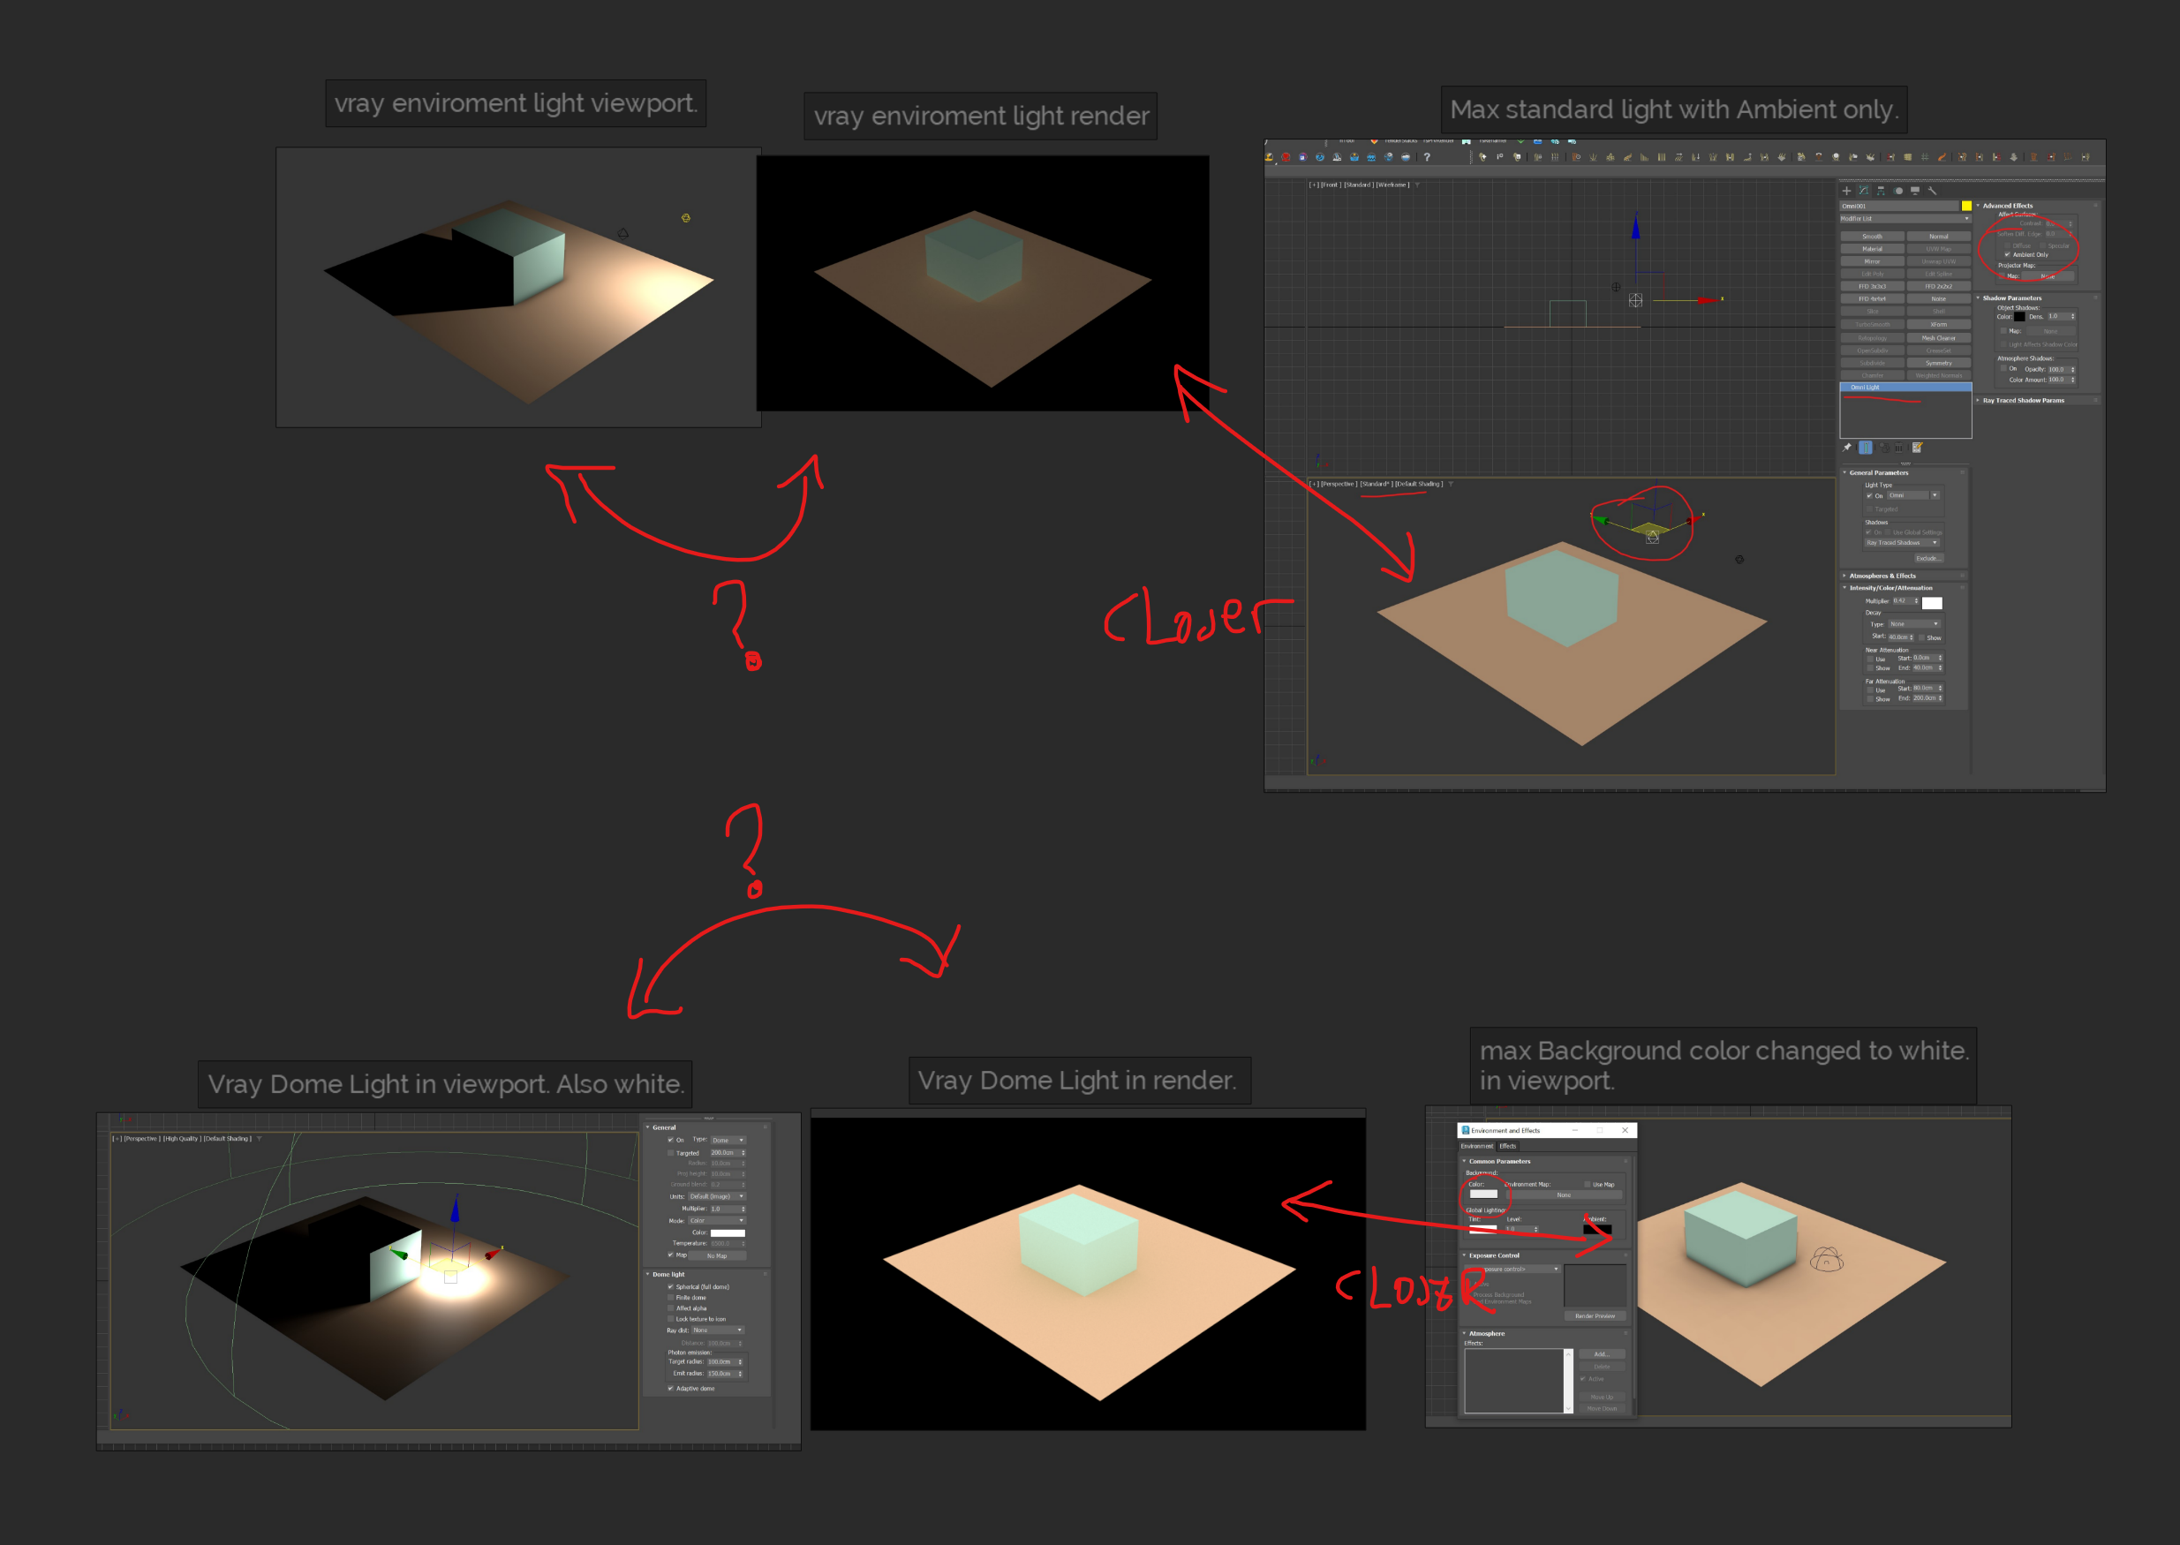Switch to the Environment tab
Viewport: 2180px width, 1545px height.
(x=1478, y=1146)
